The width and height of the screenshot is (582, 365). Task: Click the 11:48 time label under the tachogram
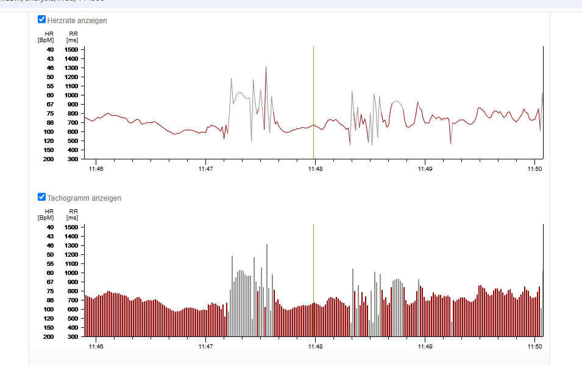point(315,347)
